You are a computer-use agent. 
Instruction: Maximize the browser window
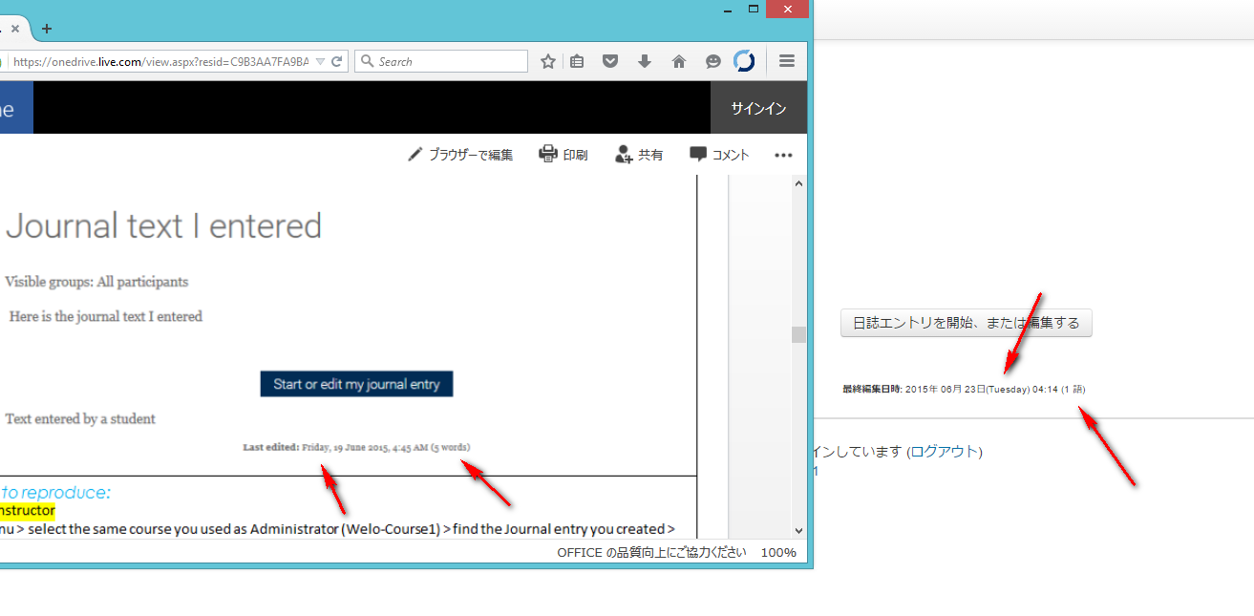pyautogui.click(x=754, y=9)
